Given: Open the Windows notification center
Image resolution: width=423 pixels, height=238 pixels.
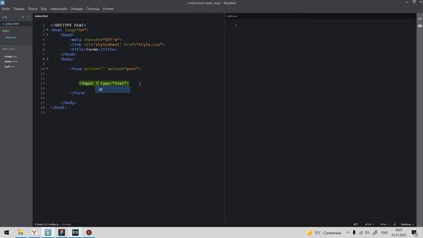Looking at the screenshot, I should pyautogui.click(x=414, y=233).
